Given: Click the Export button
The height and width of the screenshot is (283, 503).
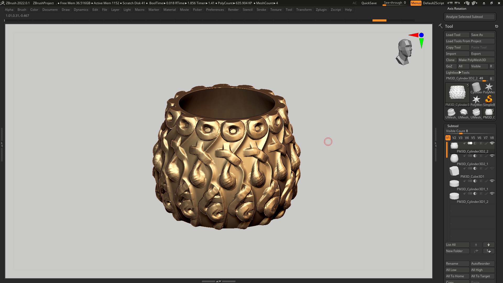Looking at the screenshot, I should [482, 54].
